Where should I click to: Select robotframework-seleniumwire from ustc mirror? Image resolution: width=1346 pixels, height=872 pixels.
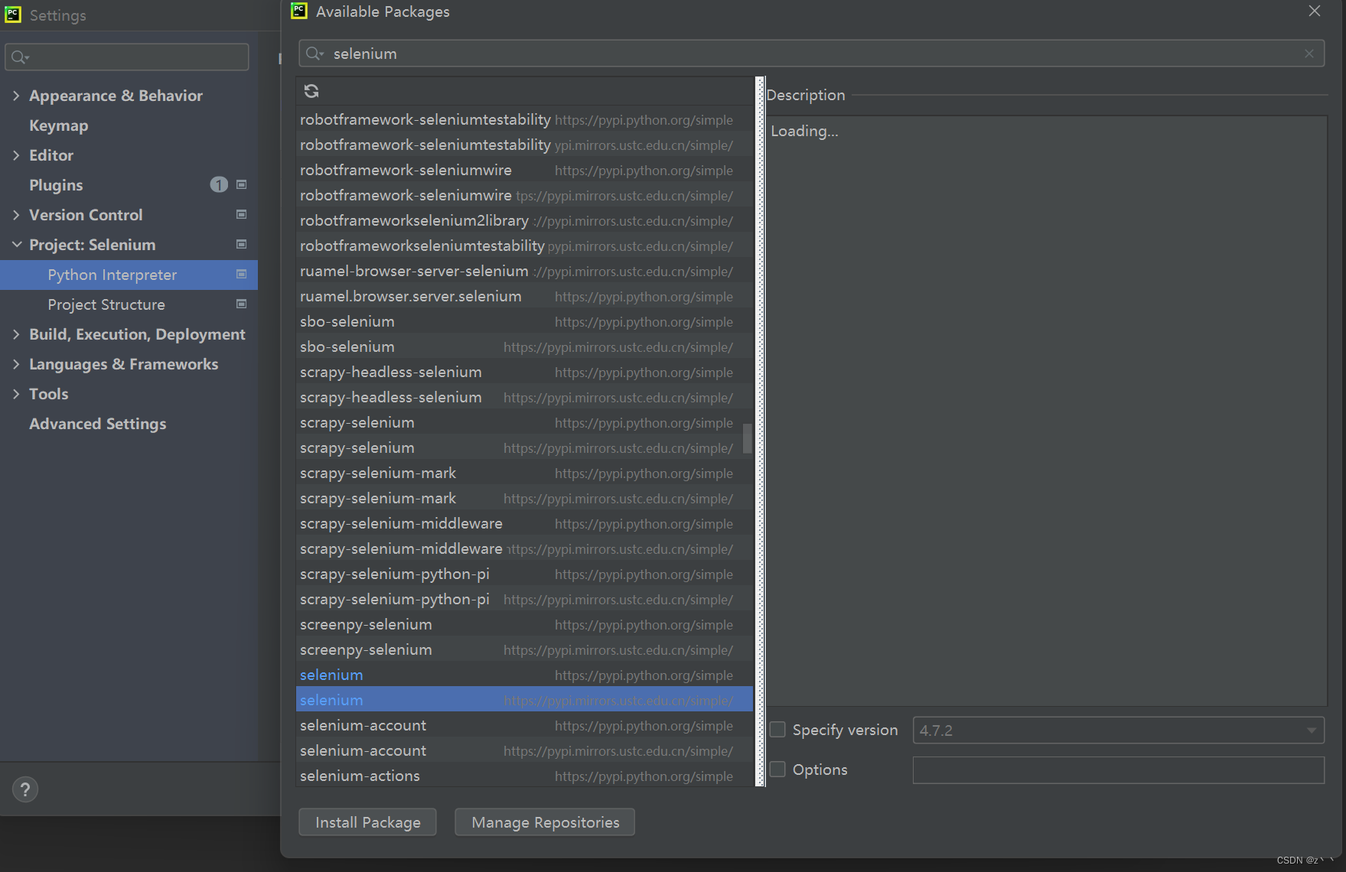coord(524,195)
